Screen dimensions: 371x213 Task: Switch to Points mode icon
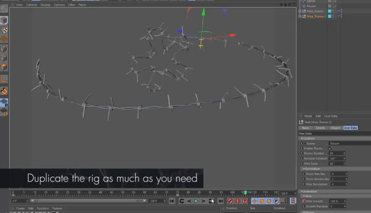tap(4, 49)
